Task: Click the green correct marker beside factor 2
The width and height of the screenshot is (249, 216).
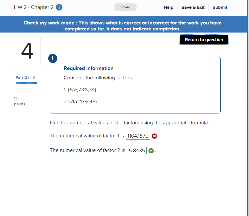Action: point(151,150)
